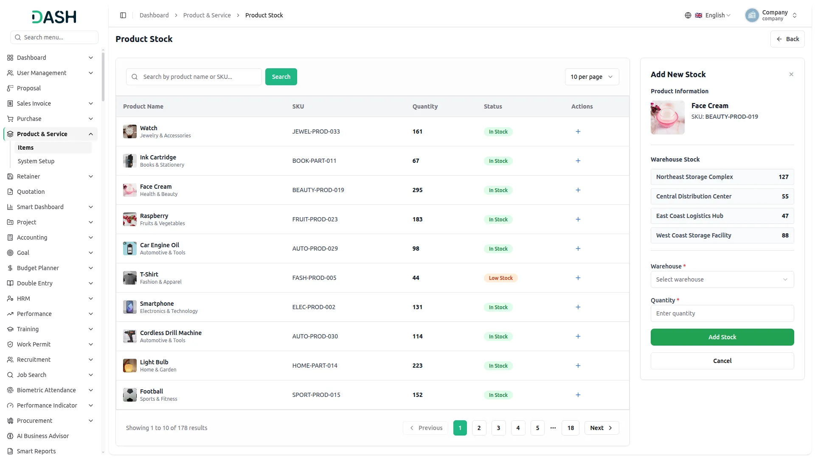Image resolution: width=815 pixels, height=458 pixels.
Task: Click the plus icon for T-Shirt row
Action: (578, 278)
